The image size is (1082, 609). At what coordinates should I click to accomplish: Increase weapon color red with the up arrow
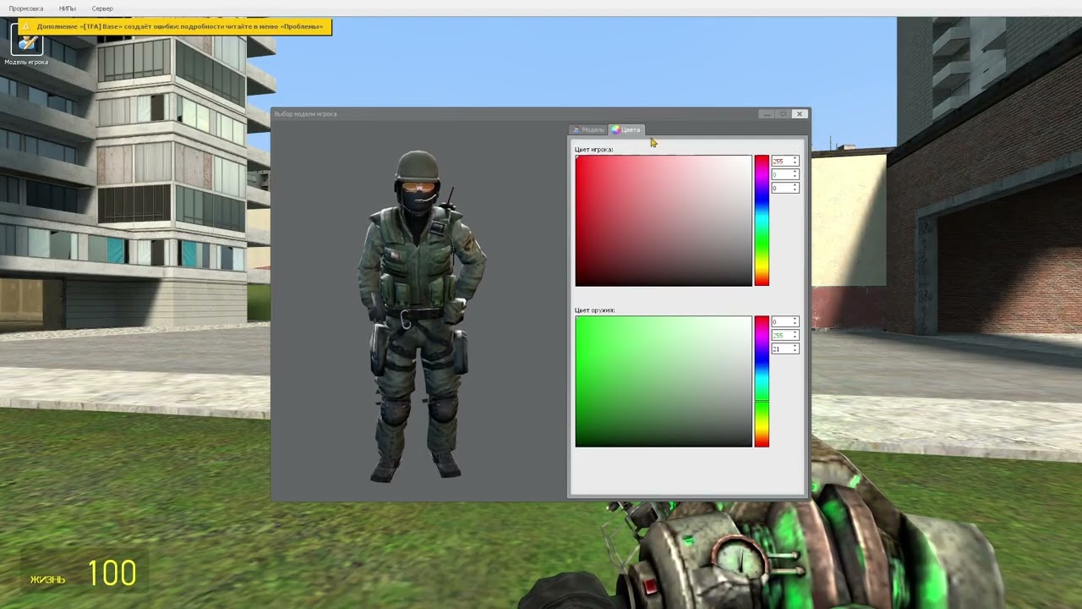(x=795, y=319)
